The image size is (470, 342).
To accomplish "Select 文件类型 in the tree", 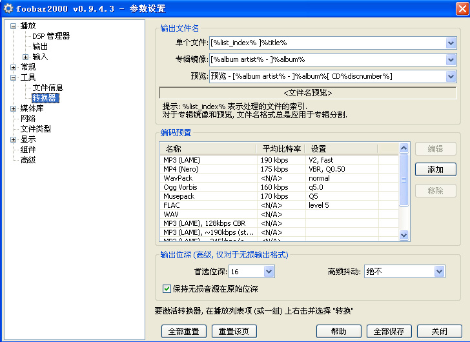I will pyautogui.click(x=36, y=129).
